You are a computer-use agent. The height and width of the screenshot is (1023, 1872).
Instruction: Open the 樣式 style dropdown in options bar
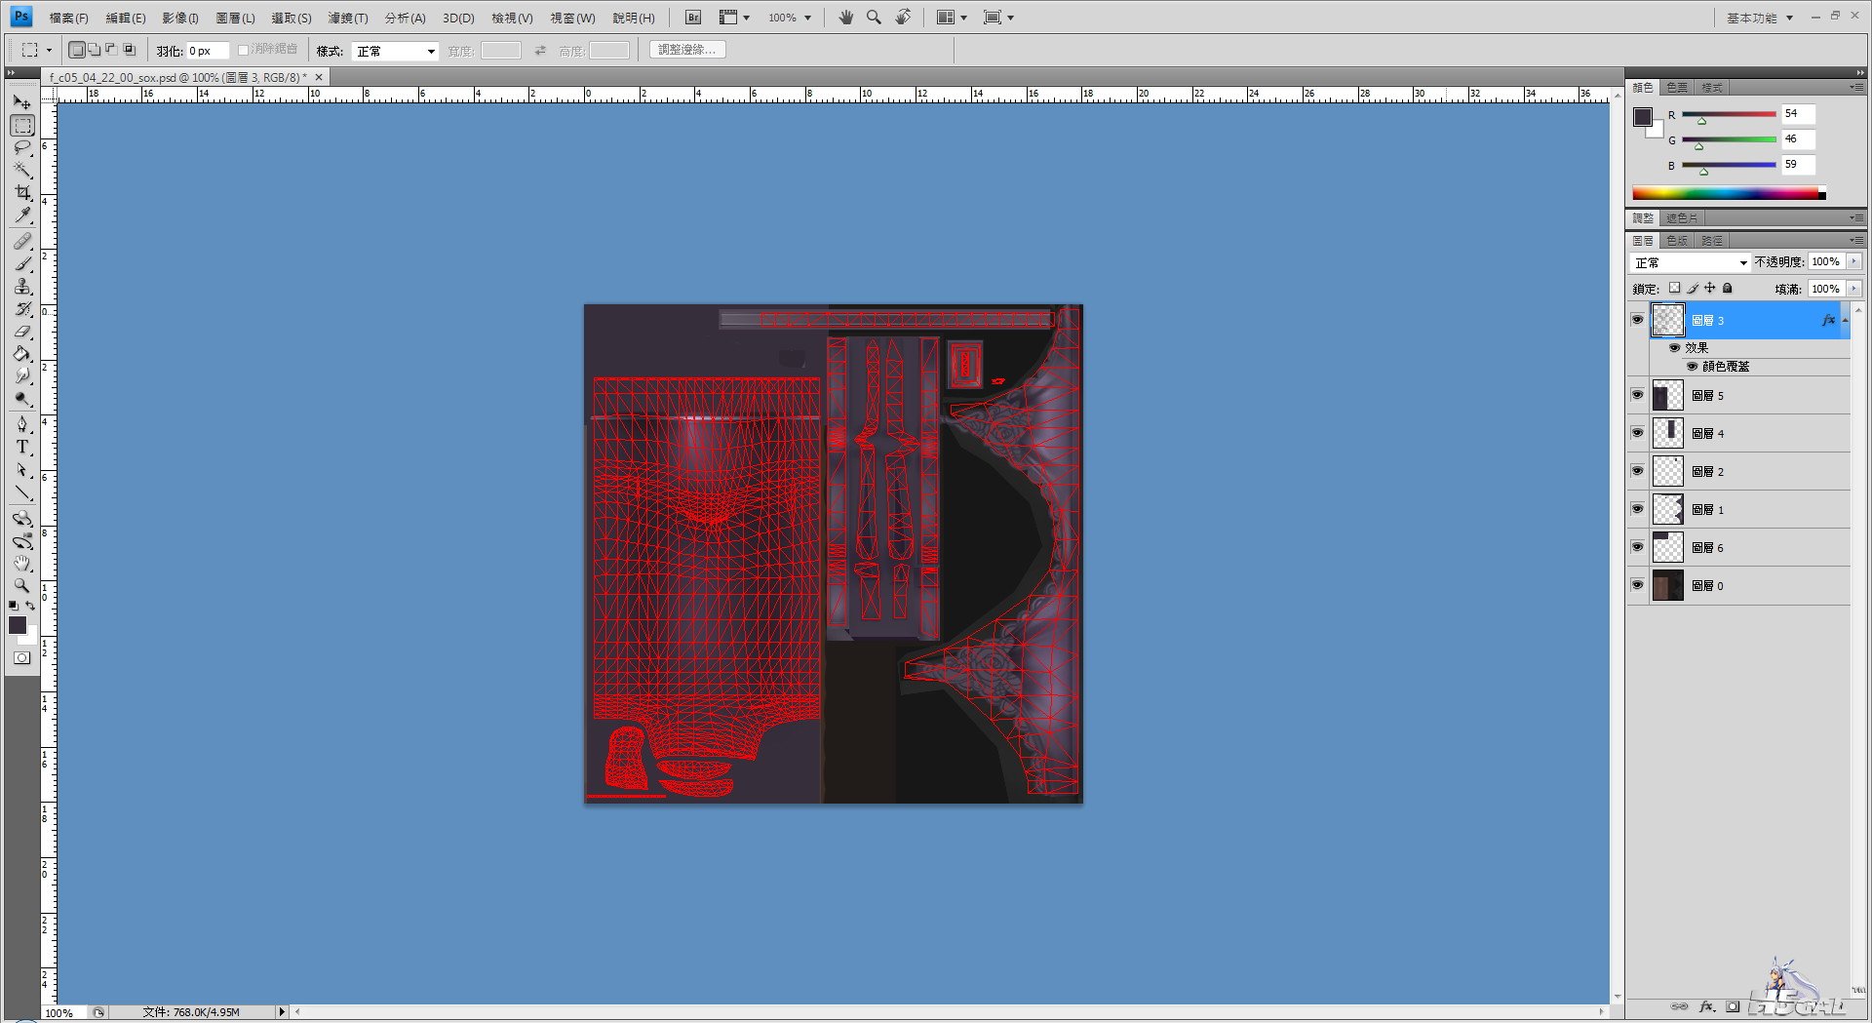[x=395, y=51]
